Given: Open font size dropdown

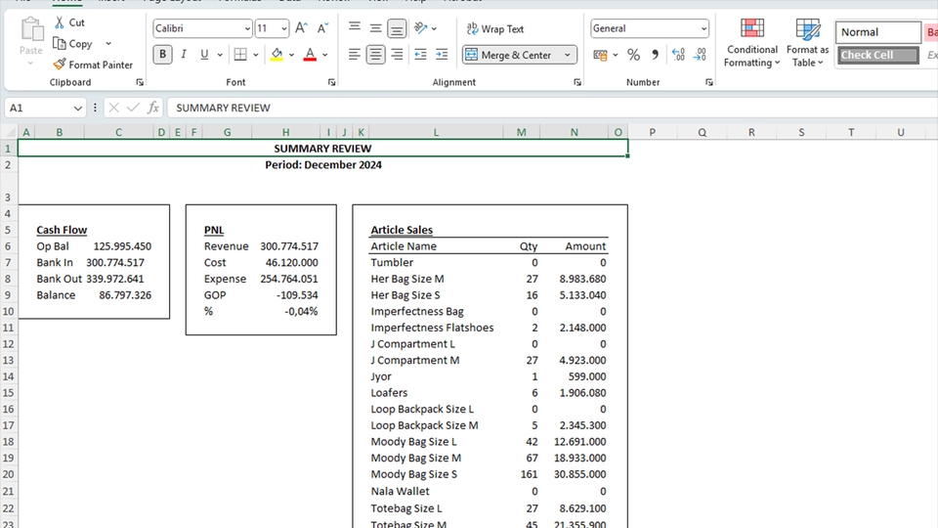Looking at the screenshot, I should (x=283, y=28).
